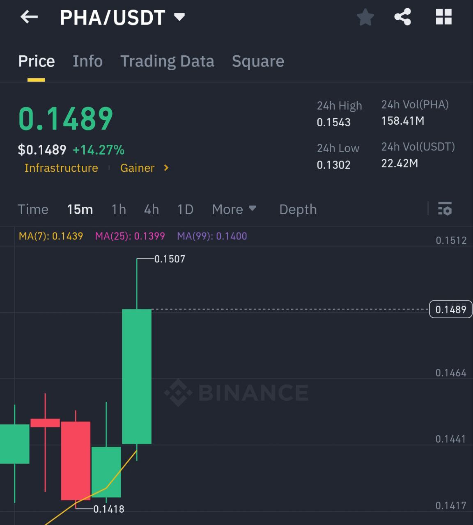Screen dimensions: 473x525
Task: Tap the 0.1512 axis price label
Action: click(x=451, y=240)
